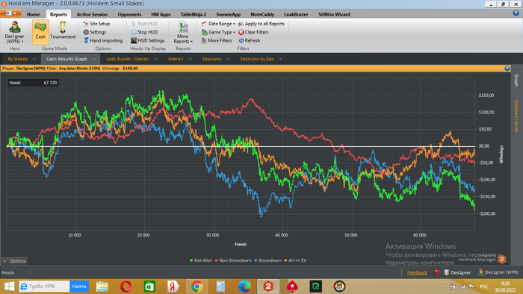
Task: Open the SnowieApp tab
Action: (228, 14)
